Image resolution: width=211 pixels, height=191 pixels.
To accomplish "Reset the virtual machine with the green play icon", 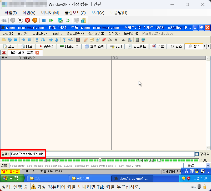I will [x=51, y=20].
